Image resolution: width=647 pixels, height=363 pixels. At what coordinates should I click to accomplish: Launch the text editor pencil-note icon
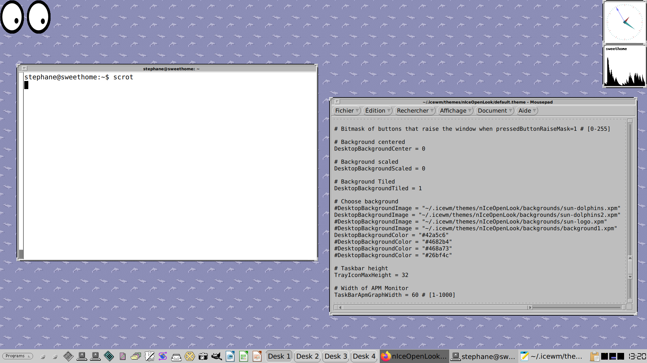click(x=123, y=356)
